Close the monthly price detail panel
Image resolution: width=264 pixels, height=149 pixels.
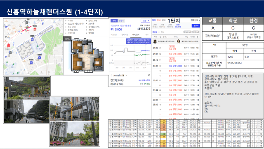point(148,75)
